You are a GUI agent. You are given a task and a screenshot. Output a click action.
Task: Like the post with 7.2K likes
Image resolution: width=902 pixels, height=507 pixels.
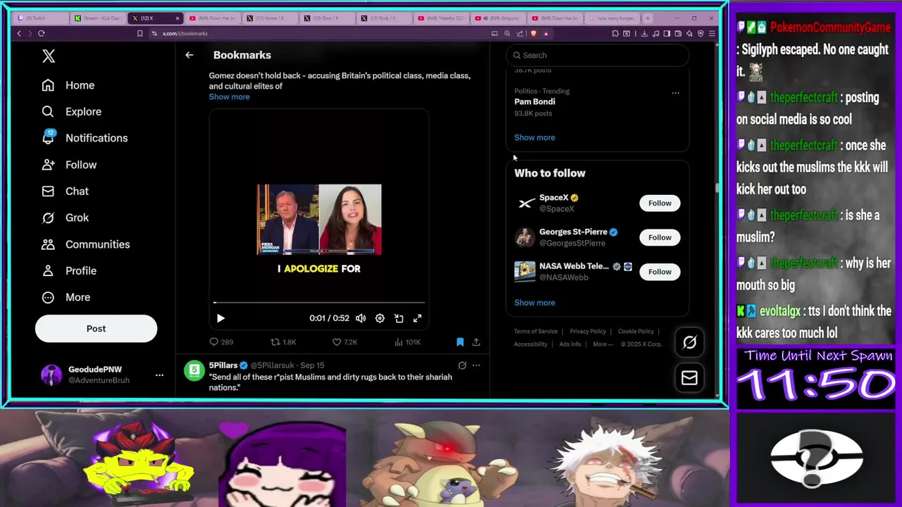point(345,342)
